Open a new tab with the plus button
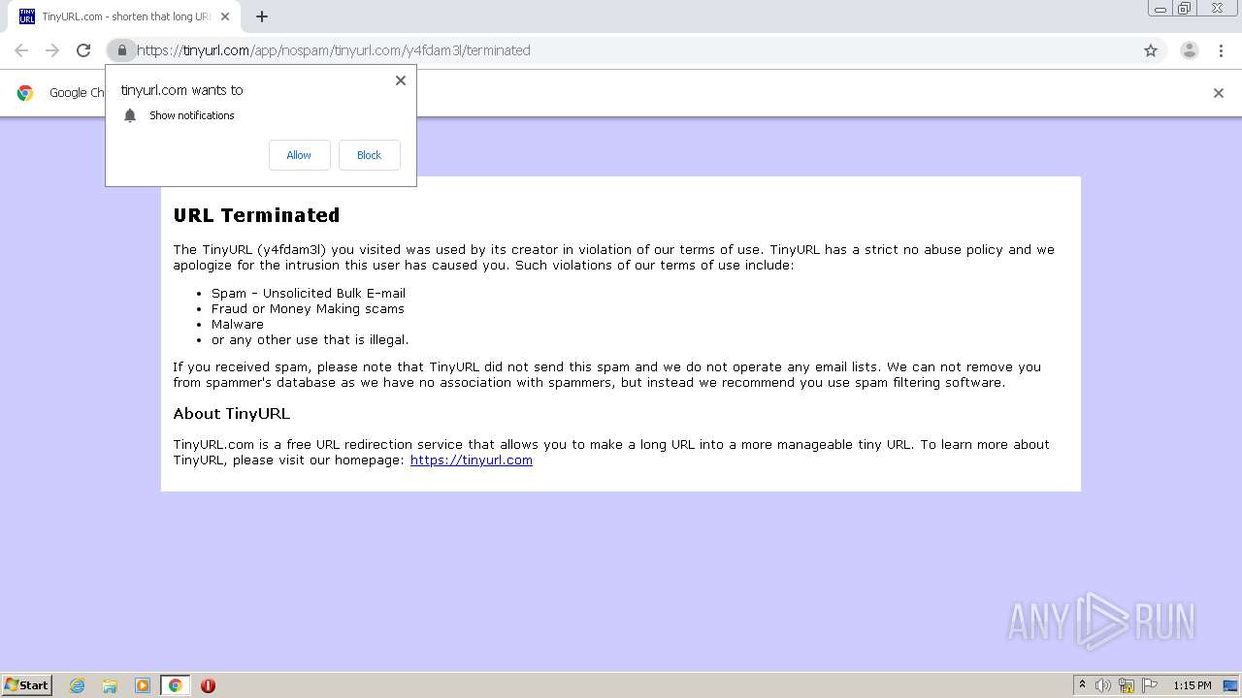Screen dimensions: 1242x698 (x=262, y=16)
